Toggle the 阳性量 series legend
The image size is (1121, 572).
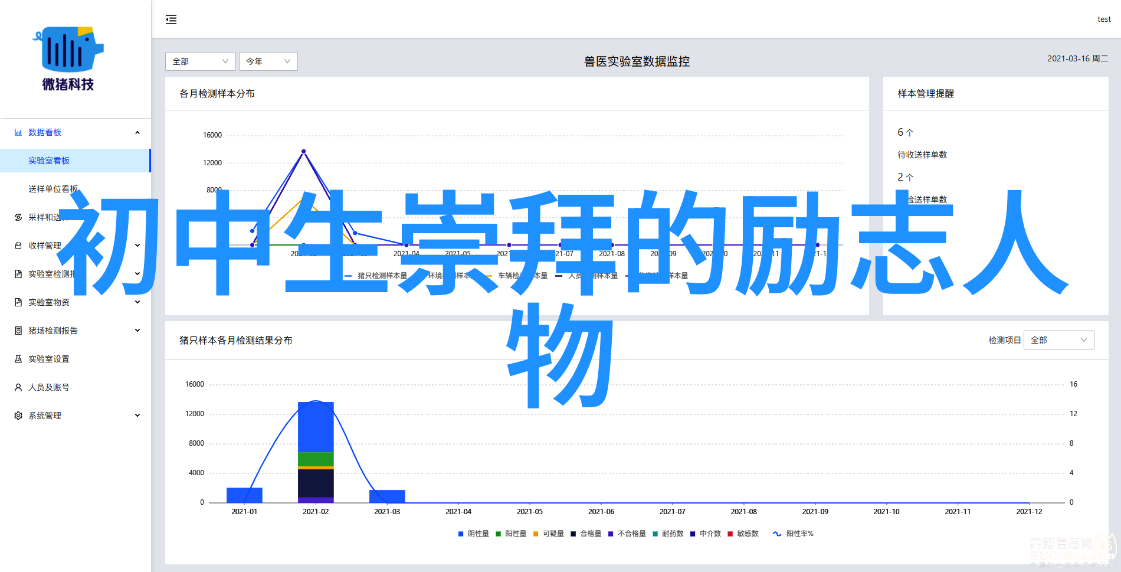511,534
